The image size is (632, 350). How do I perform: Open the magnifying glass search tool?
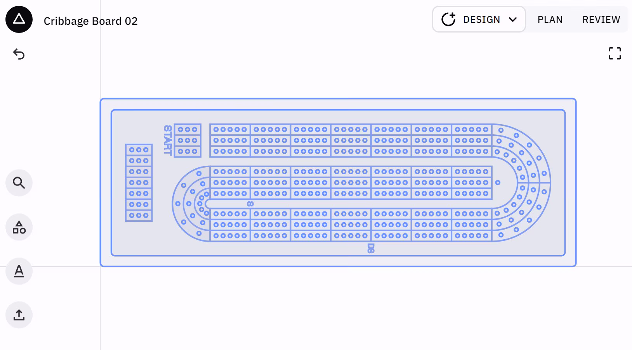click(x=19, y=183)
